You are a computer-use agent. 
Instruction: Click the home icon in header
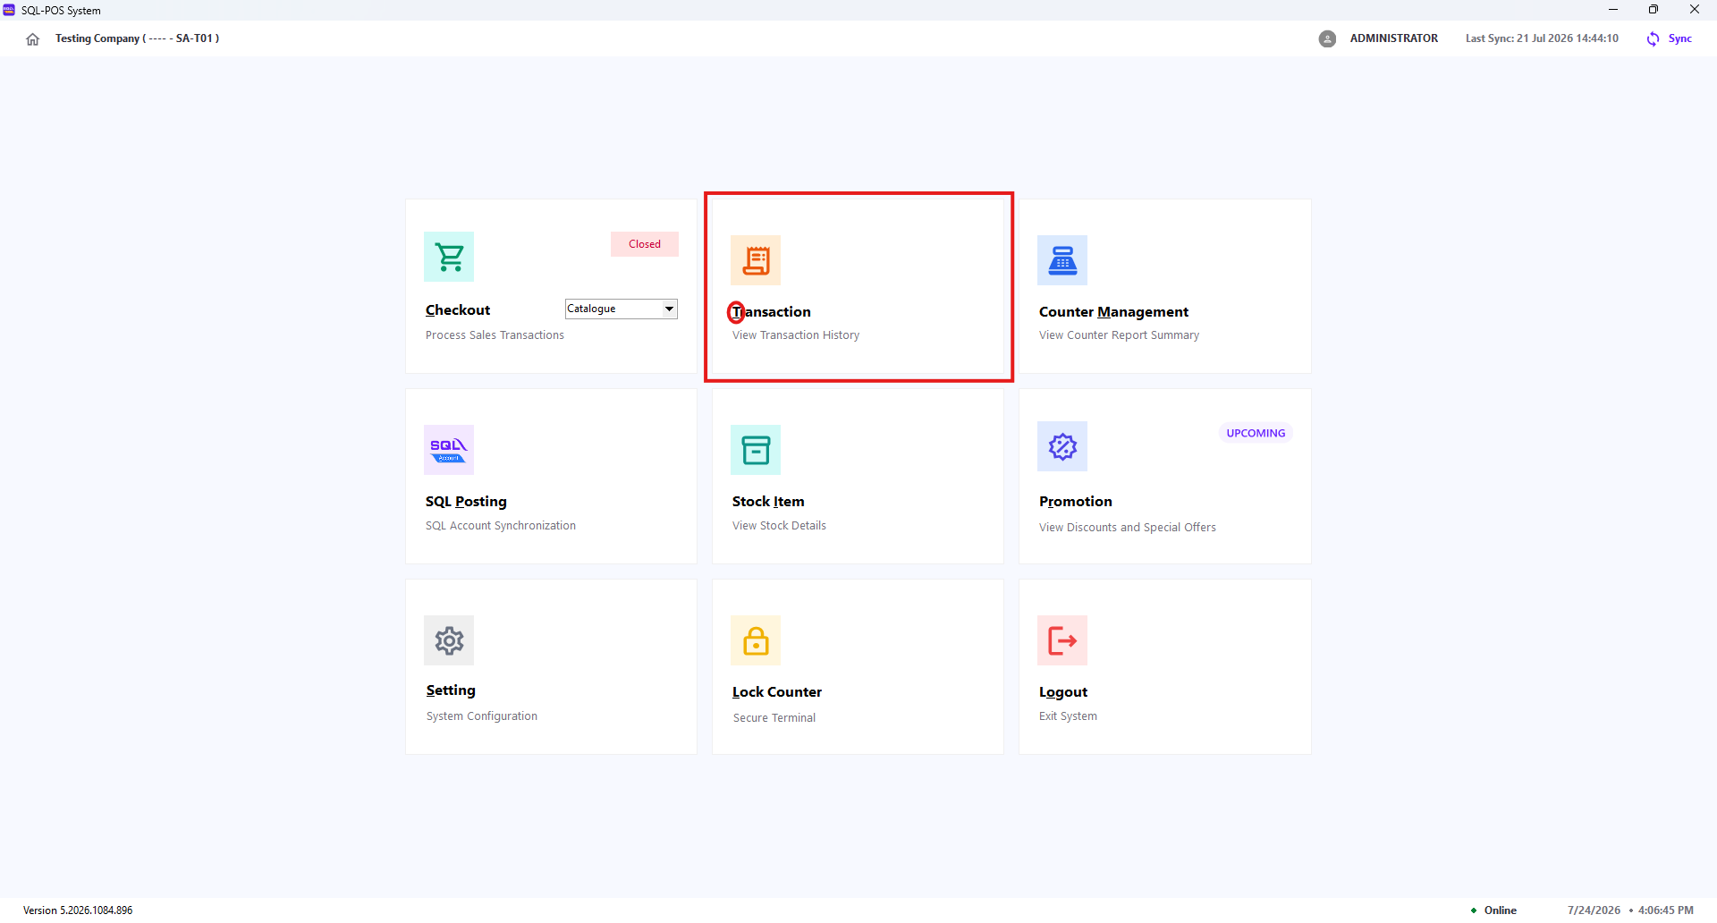pyautogui.click(x=33, y=39)
